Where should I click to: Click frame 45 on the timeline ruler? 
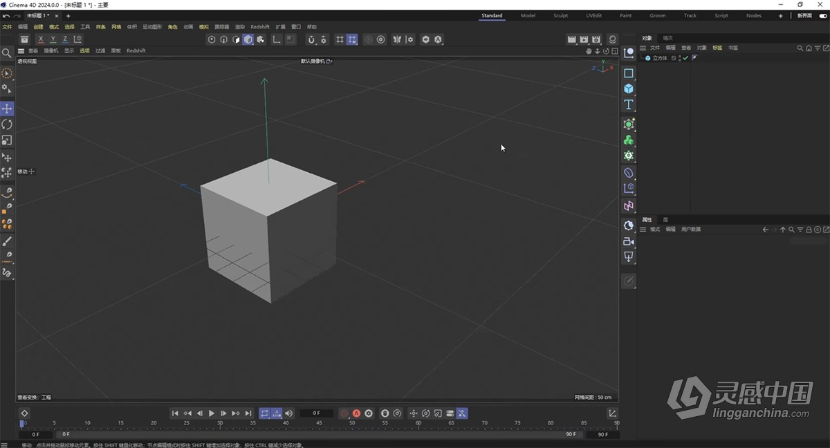[x=319, y=424]
